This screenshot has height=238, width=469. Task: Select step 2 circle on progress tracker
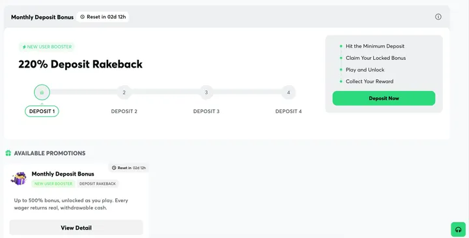(x=124, y=92)
